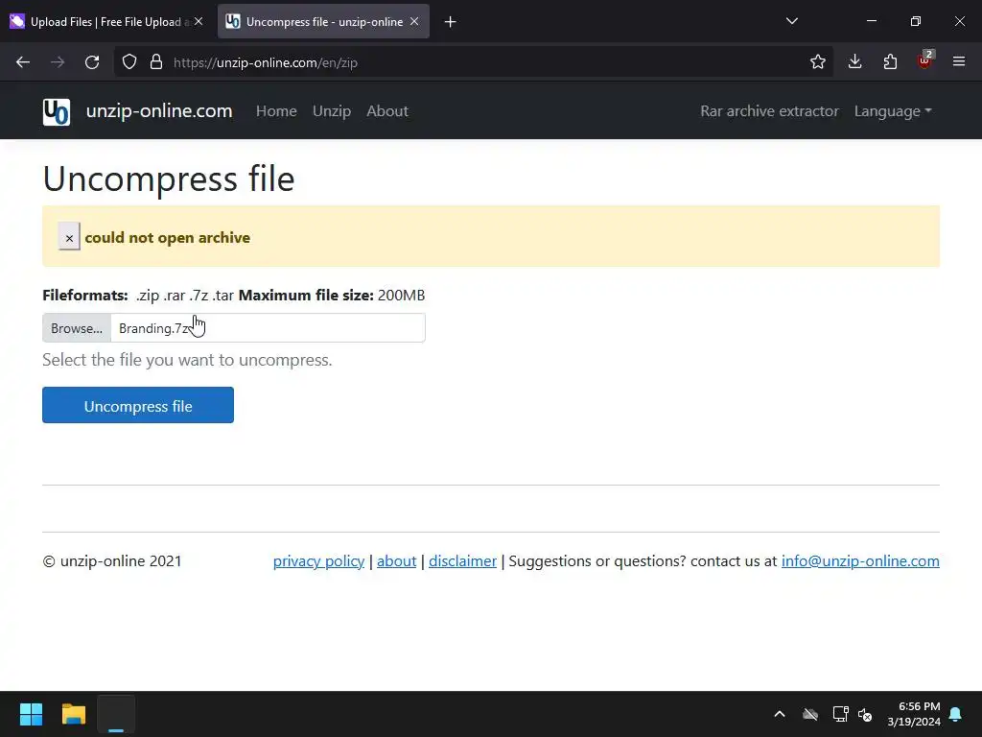Click the browser back arrow
The image size is (982, 737).
(x=23, y=62)
